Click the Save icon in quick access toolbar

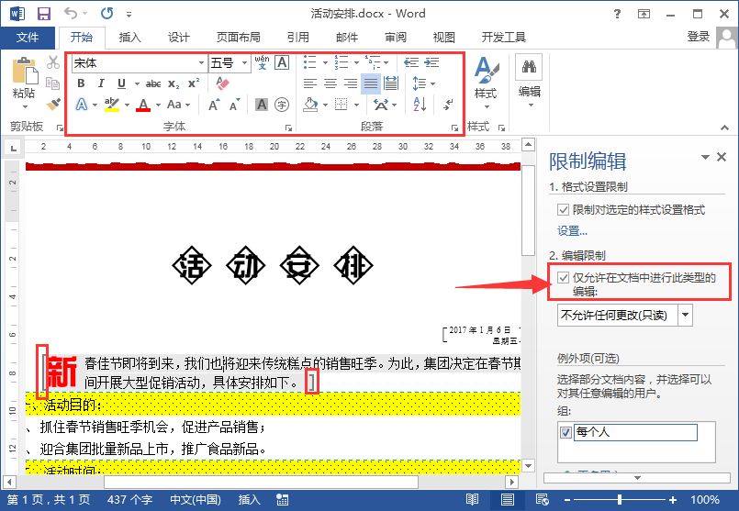tap(44, 14)
